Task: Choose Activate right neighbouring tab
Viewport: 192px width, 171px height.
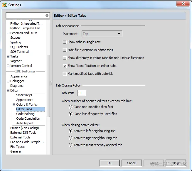Action: coord(70,138)
